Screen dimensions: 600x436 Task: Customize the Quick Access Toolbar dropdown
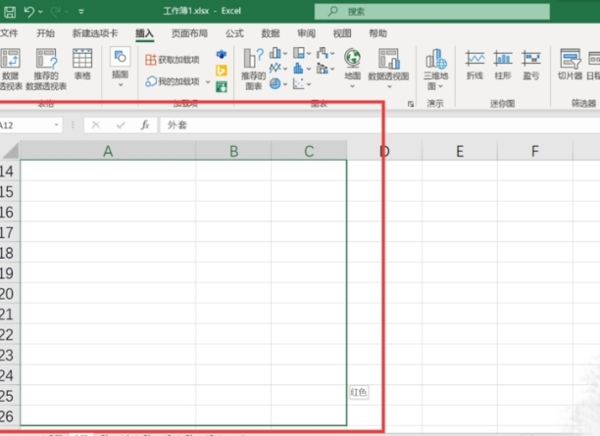pyautogui.click(x=81, y=12)
